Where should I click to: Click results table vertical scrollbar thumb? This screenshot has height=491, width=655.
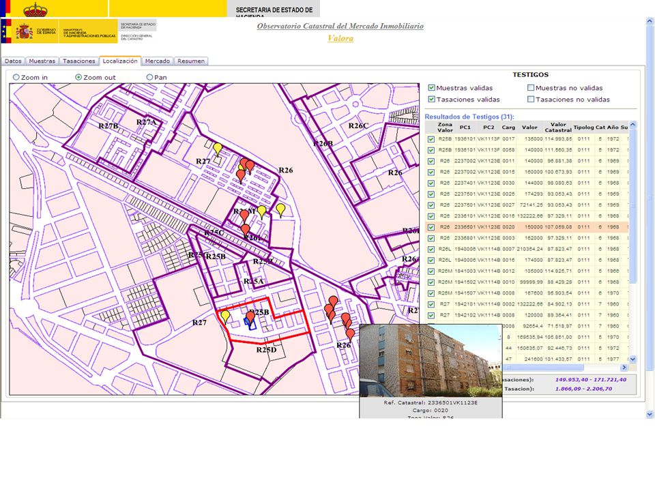(x=632, y=205)
